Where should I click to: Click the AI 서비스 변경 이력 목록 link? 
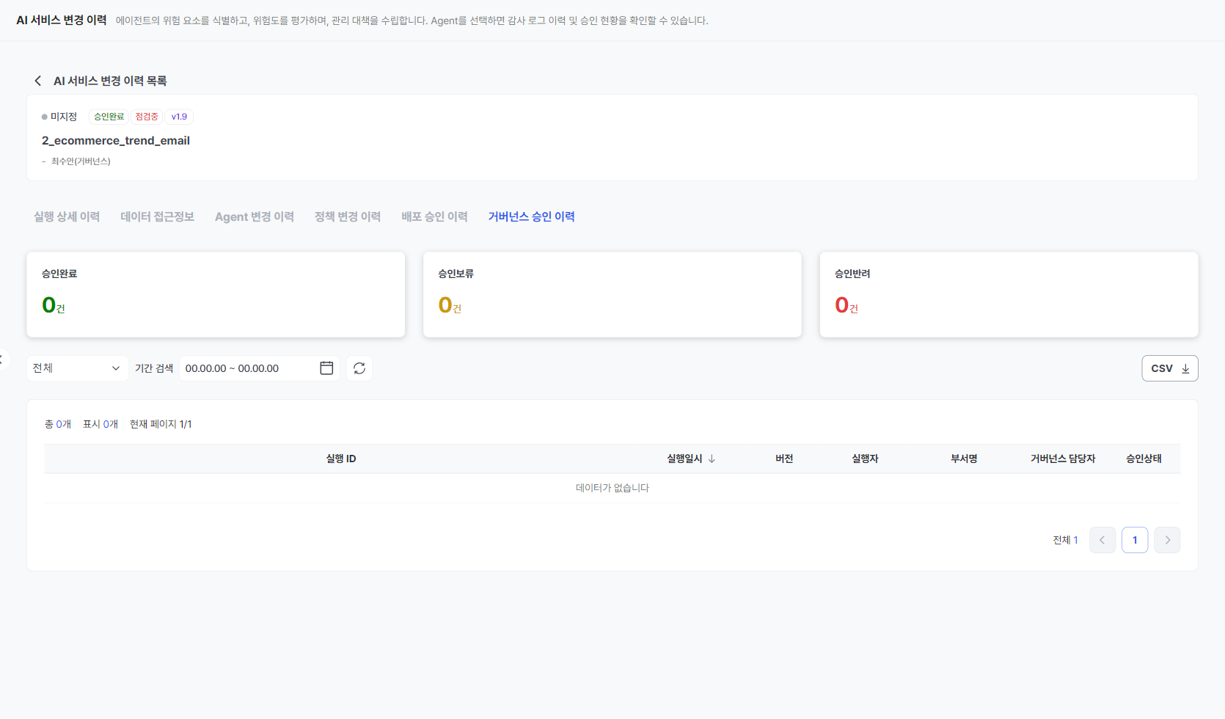tap(110, 81)
